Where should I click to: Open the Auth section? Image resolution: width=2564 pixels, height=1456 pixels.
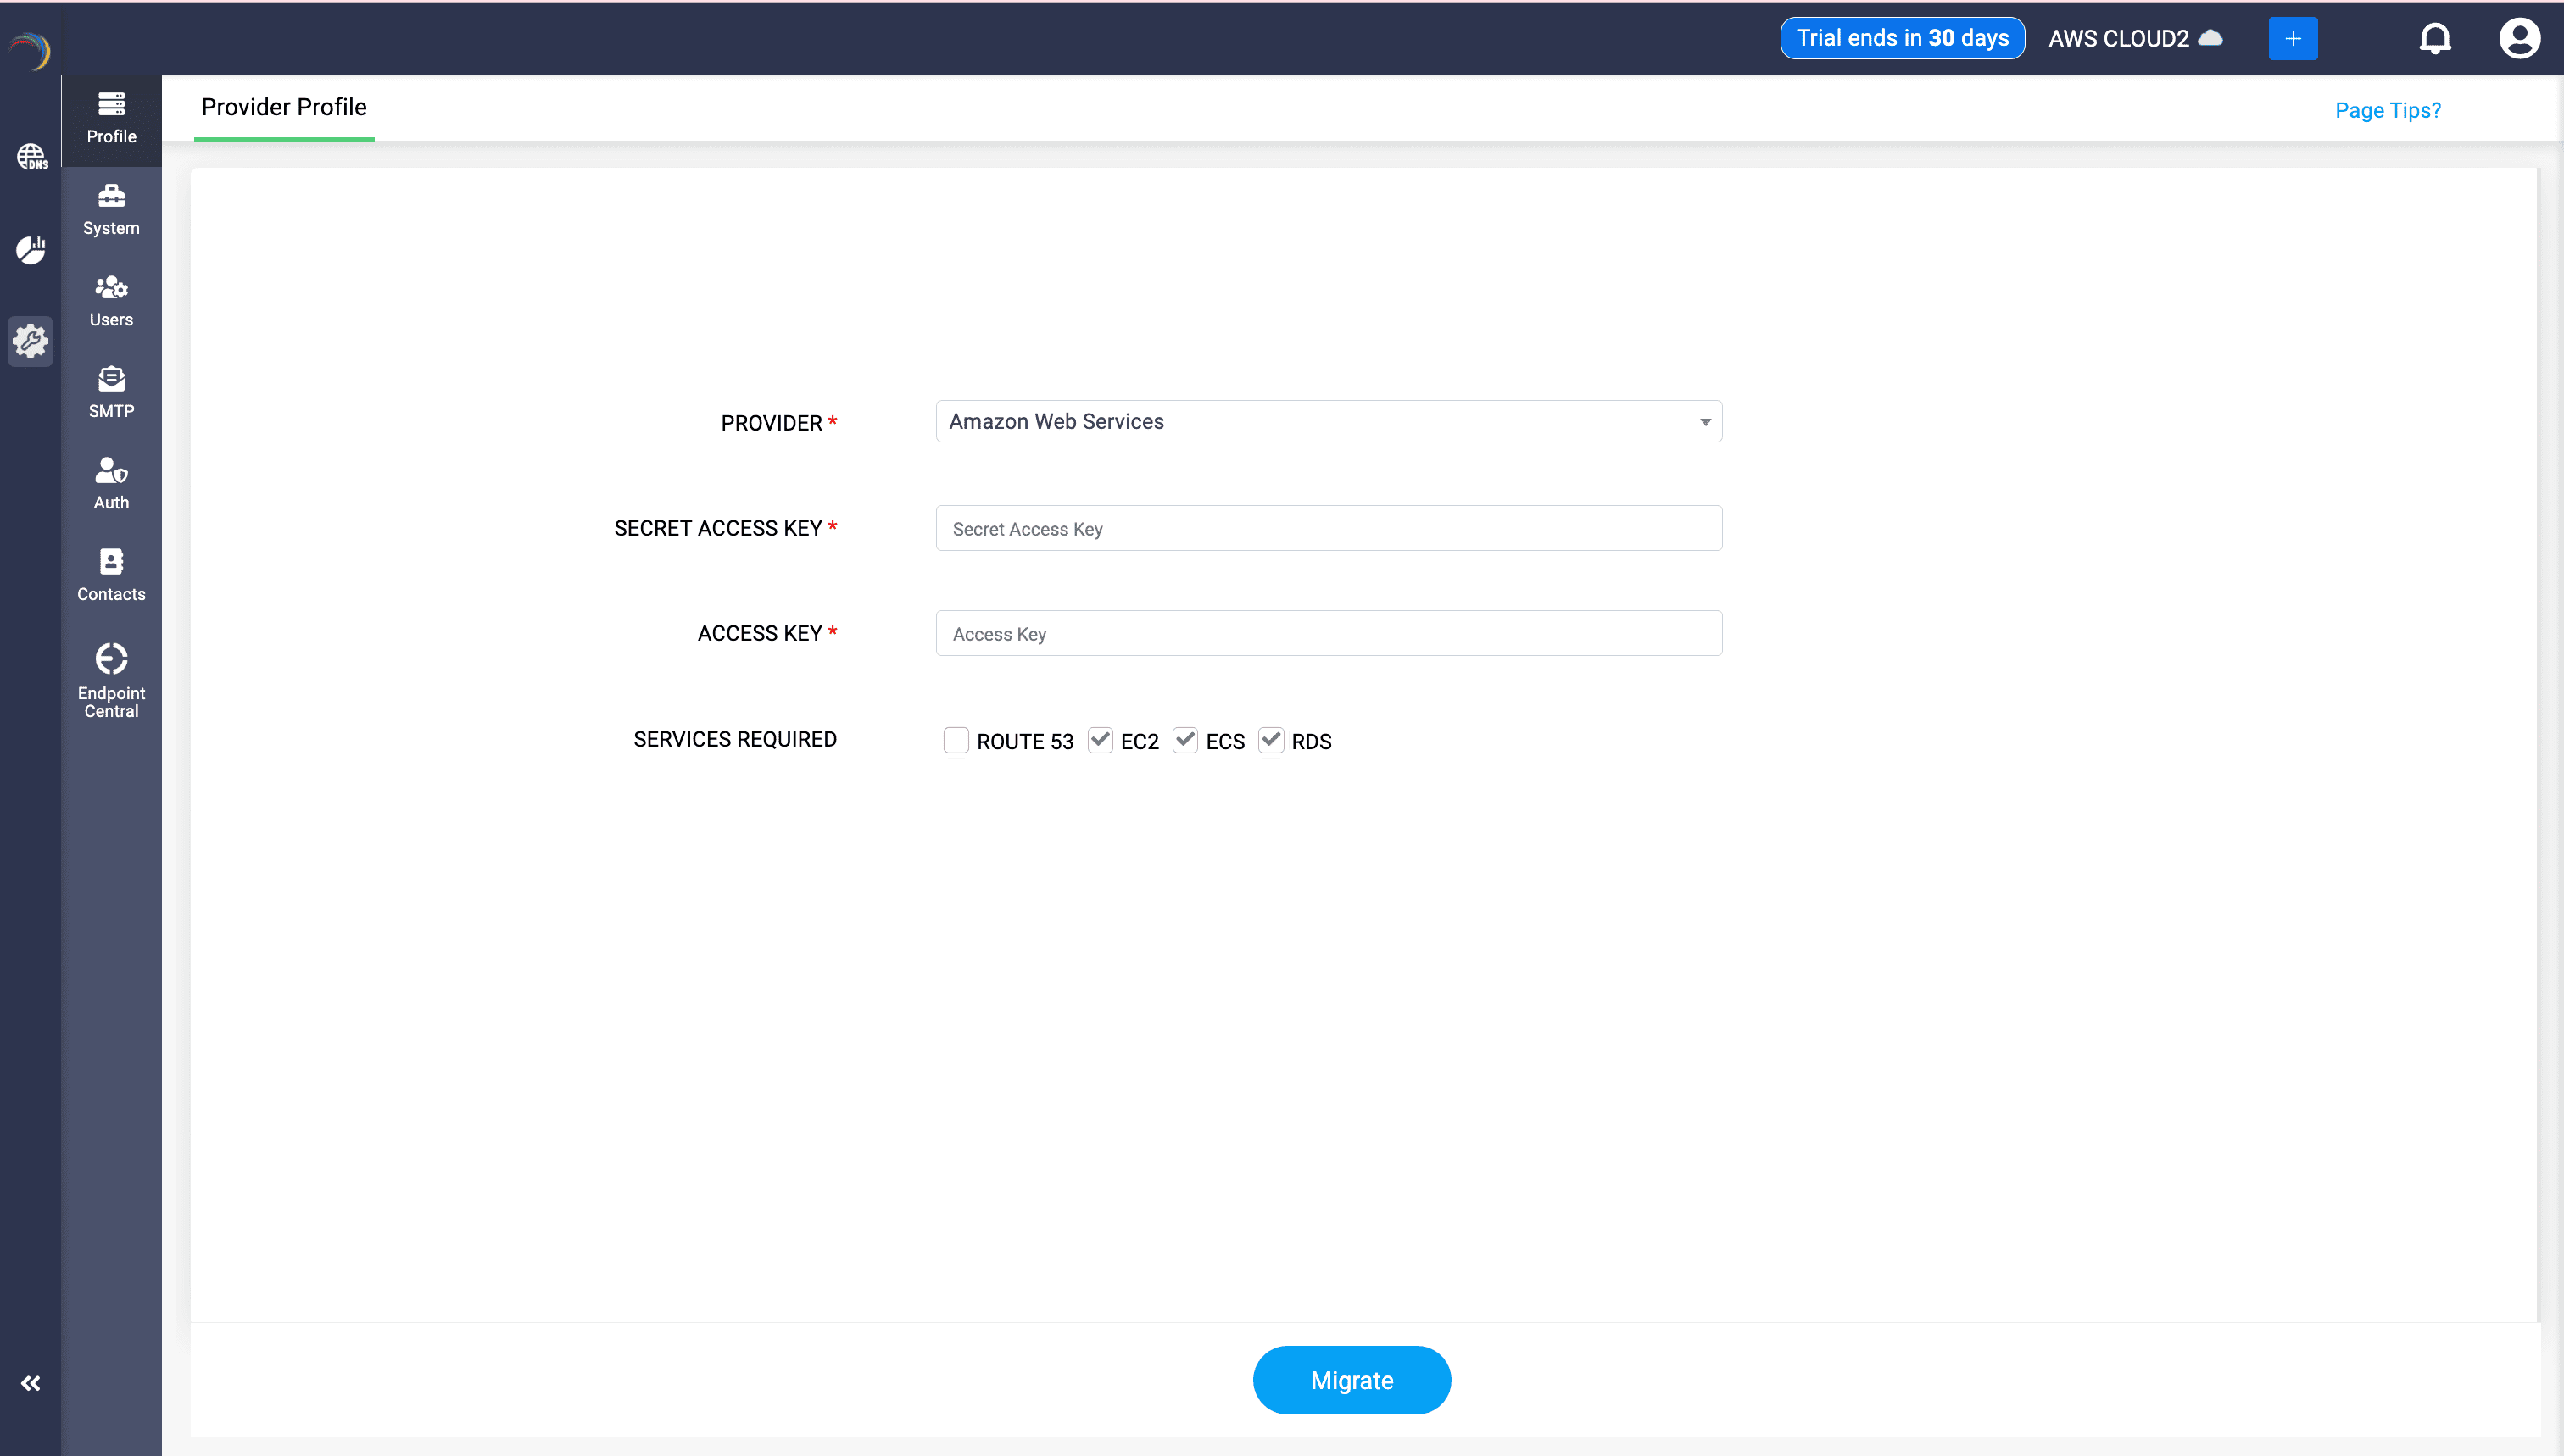click(x=110, y=483)
